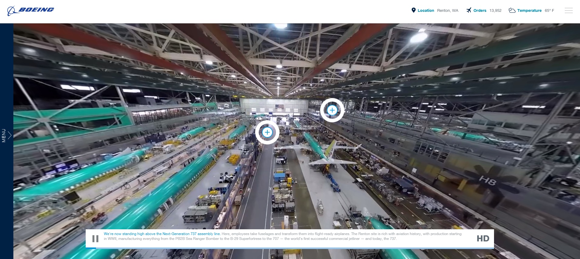Toggle HD video quality
This screenshot has width=580, height=259.
[483, 239]
